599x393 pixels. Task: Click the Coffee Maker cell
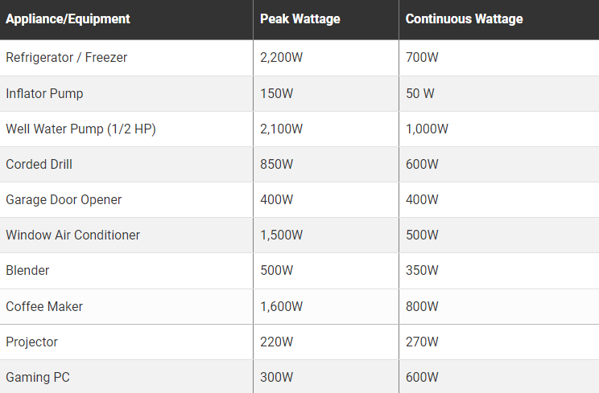click(x=44, y=306)
